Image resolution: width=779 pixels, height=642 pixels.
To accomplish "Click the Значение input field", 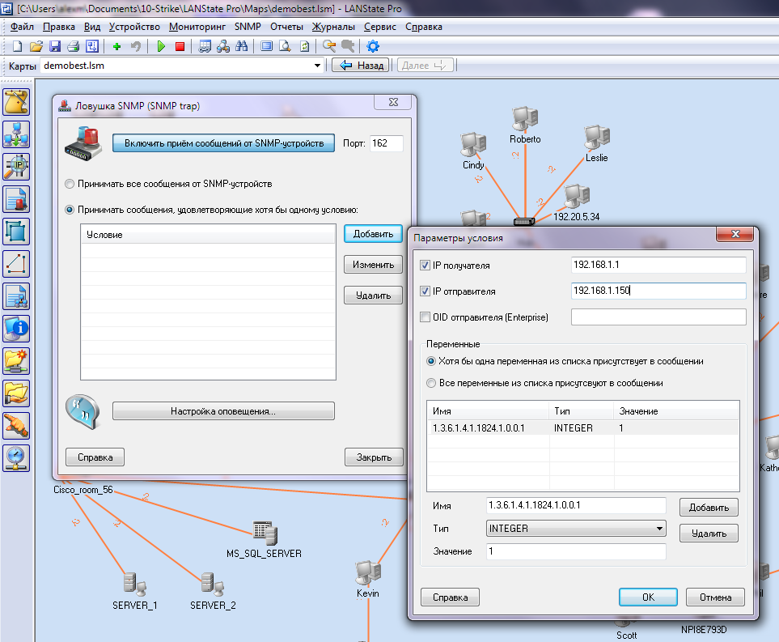I will tap(576, 551).
